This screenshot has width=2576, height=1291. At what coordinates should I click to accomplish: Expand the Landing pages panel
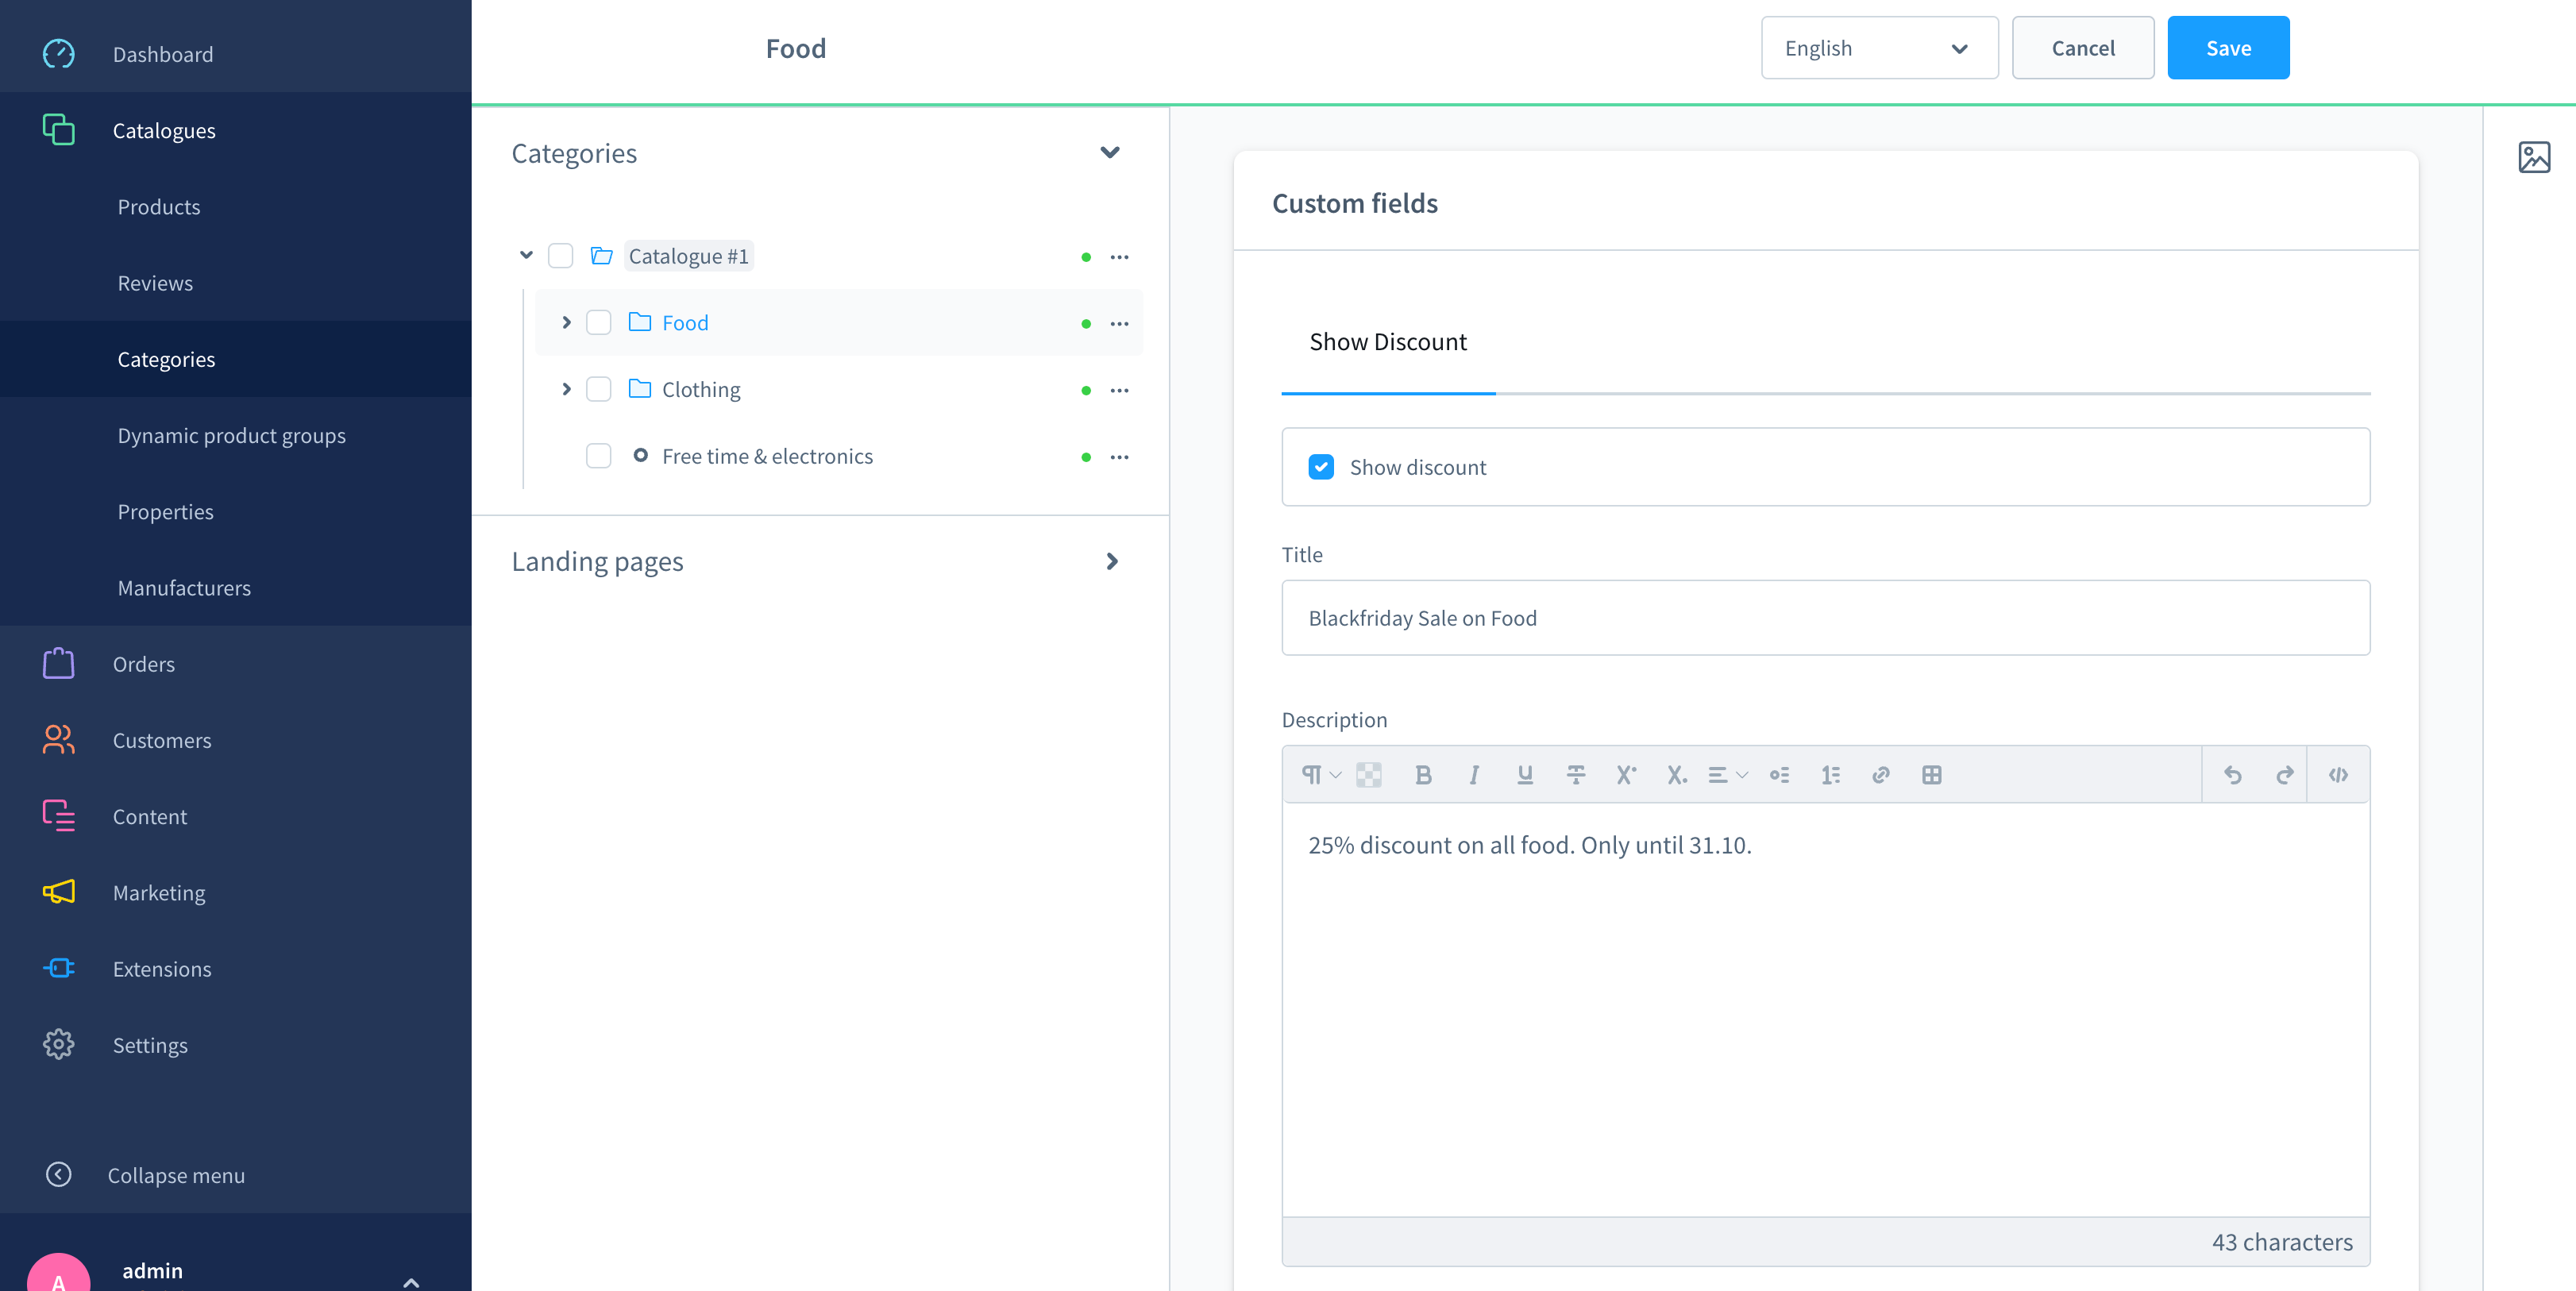pos(1112,562)
